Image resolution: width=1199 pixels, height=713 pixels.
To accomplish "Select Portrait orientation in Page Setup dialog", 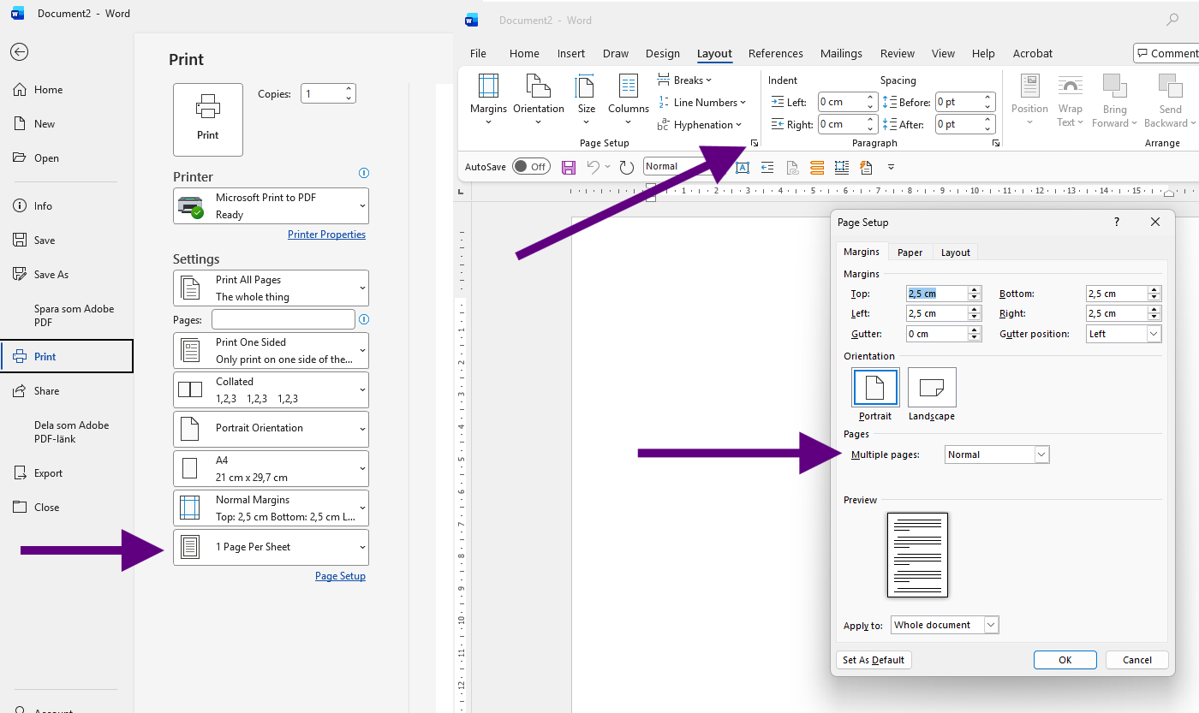I will [x=875, y=395].
